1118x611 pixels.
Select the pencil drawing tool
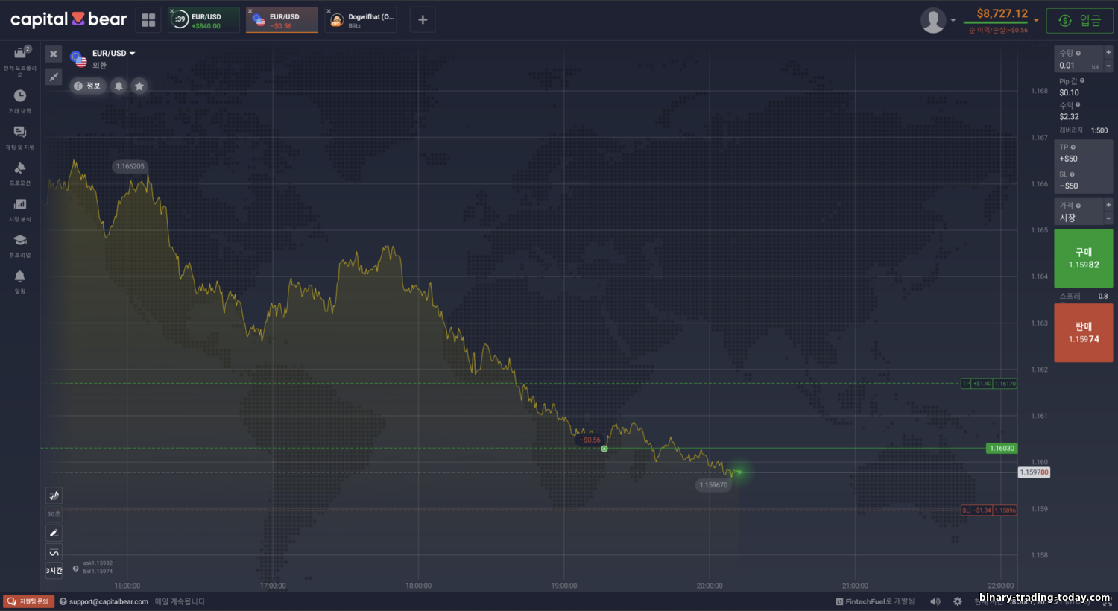[54, 533]
